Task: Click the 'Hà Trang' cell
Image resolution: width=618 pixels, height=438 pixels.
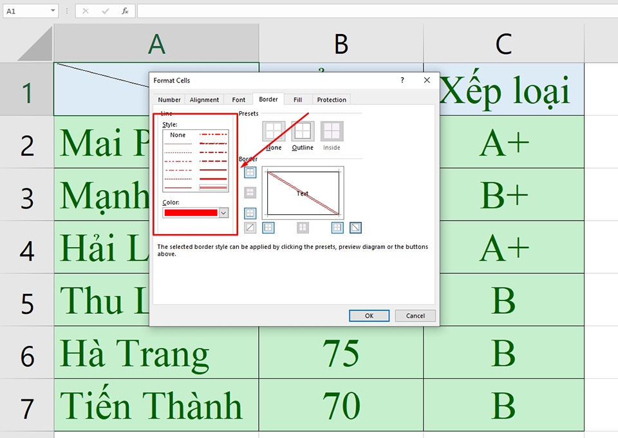Action: pyautogui.click(x=156, y=352)
